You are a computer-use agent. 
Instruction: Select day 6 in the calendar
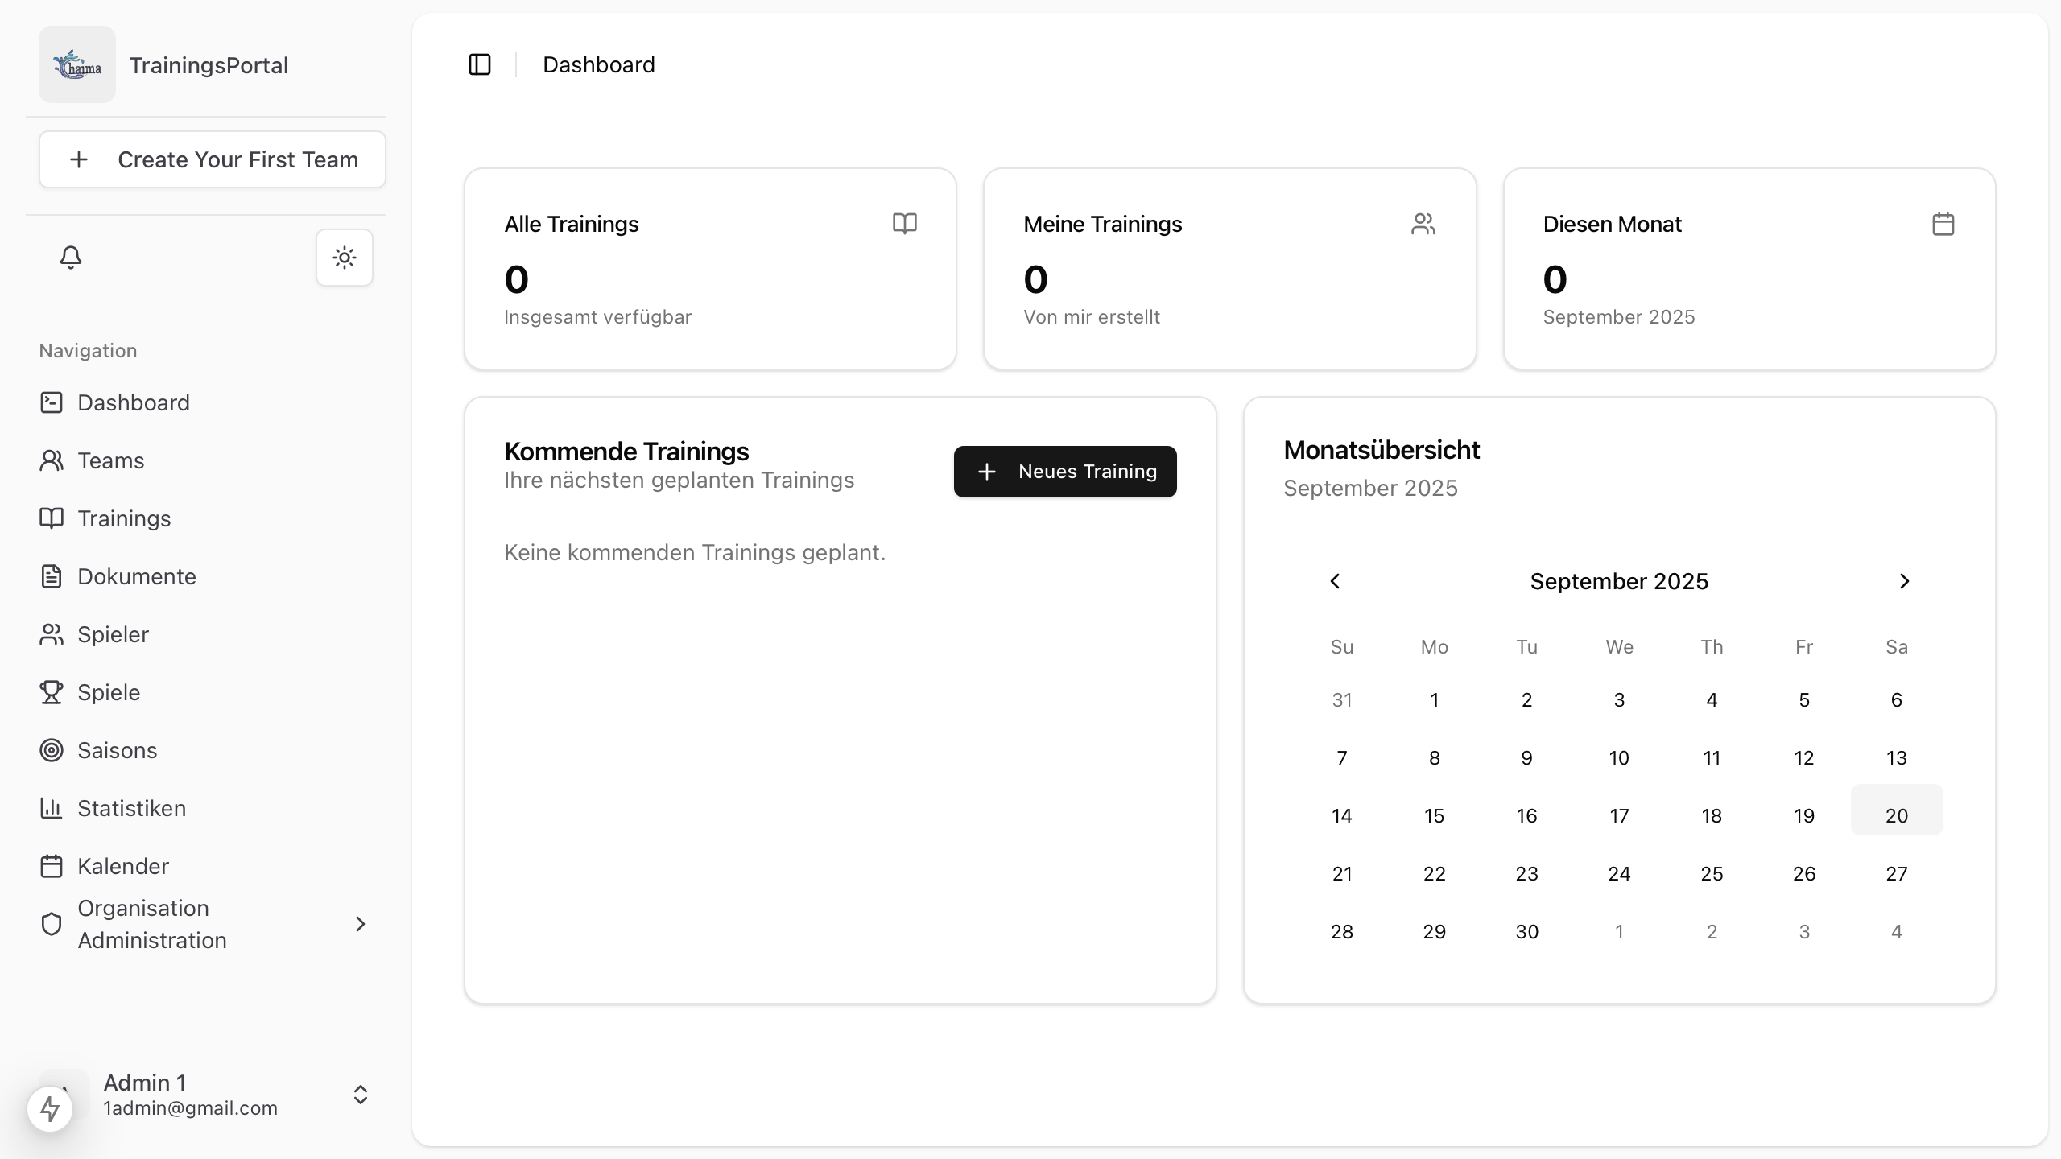click(1897, 699)
